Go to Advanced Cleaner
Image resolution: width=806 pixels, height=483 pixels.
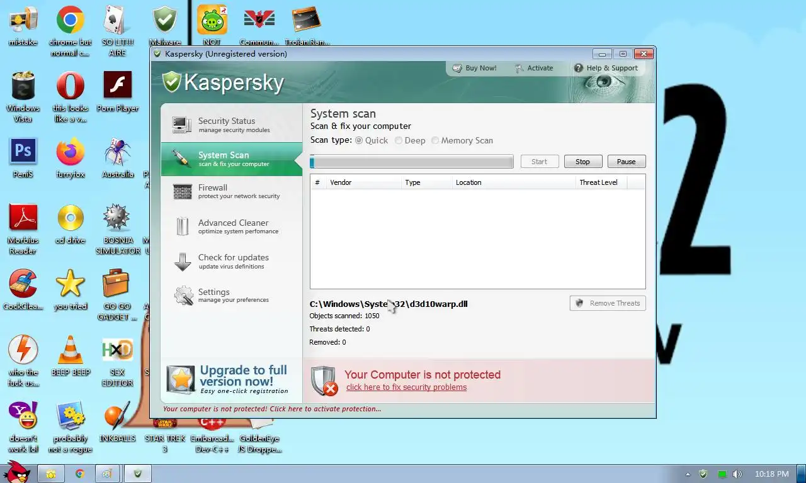[x=232, y=226]
